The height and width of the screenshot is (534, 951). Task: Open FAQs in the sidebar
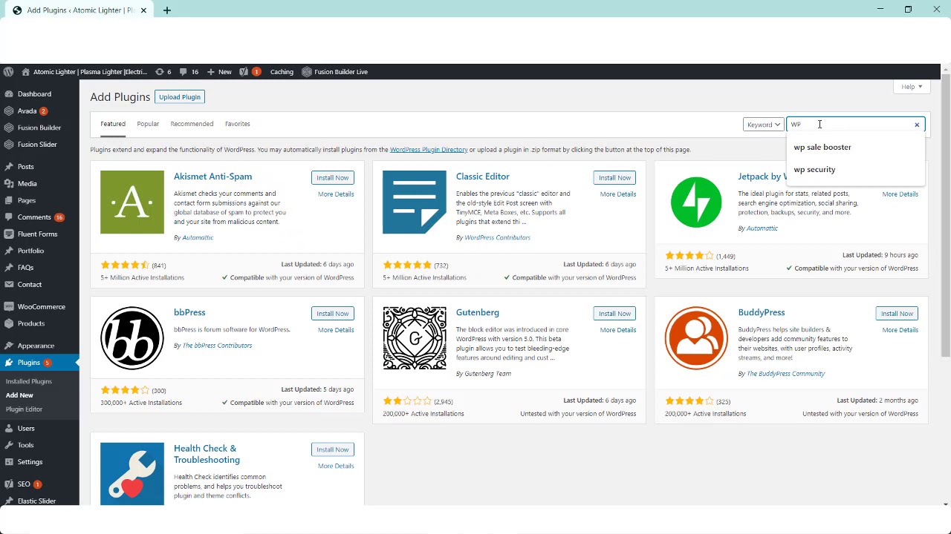(25, 268)
